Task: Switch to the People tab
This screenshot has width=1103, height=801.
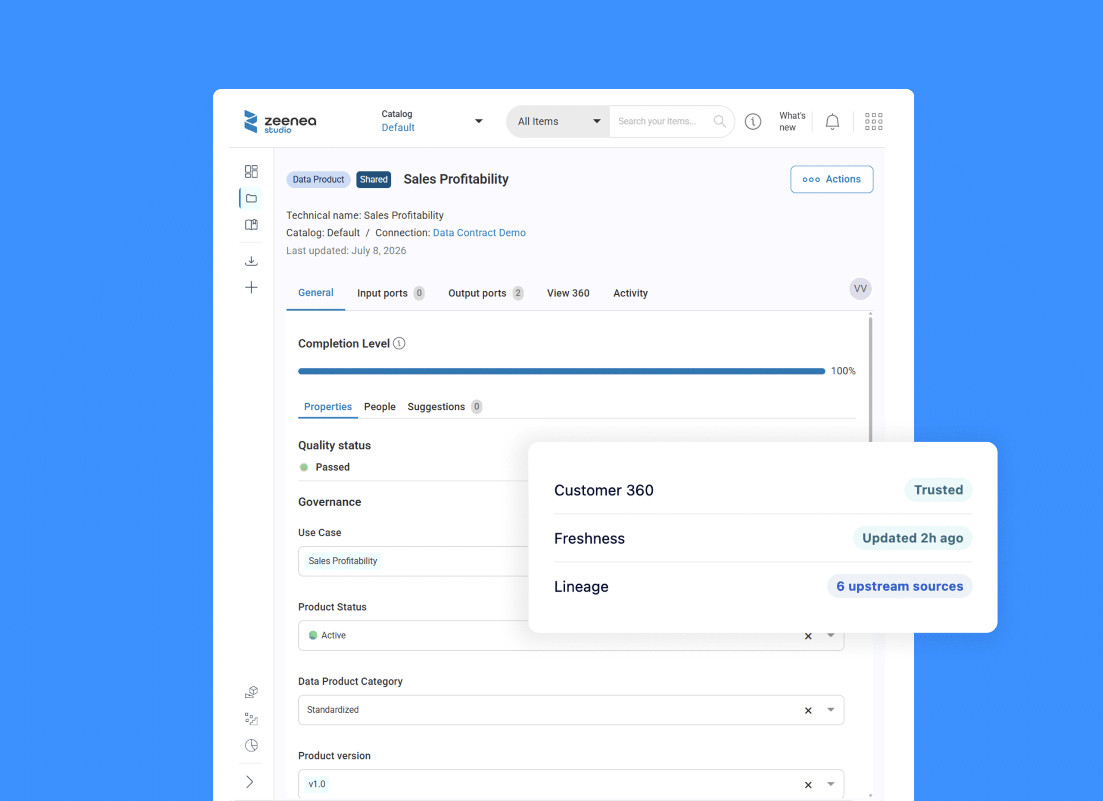Action: (380, 407)
